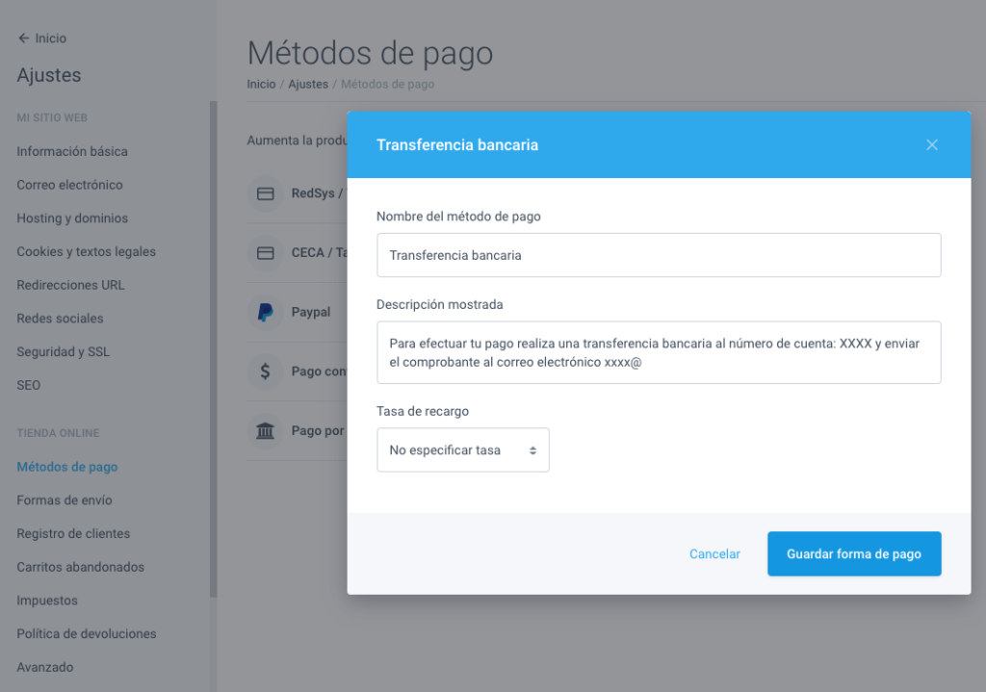Click the Paypal logo icon
The image size is (986, 692).
(266, 313)
